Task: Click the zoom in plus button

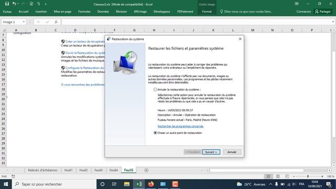Action: pyautogui.click(x=322, y=176)
